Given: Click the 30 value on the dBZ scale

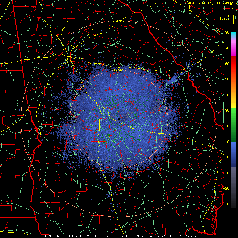Looking at the screenshot, I should 227,110.
